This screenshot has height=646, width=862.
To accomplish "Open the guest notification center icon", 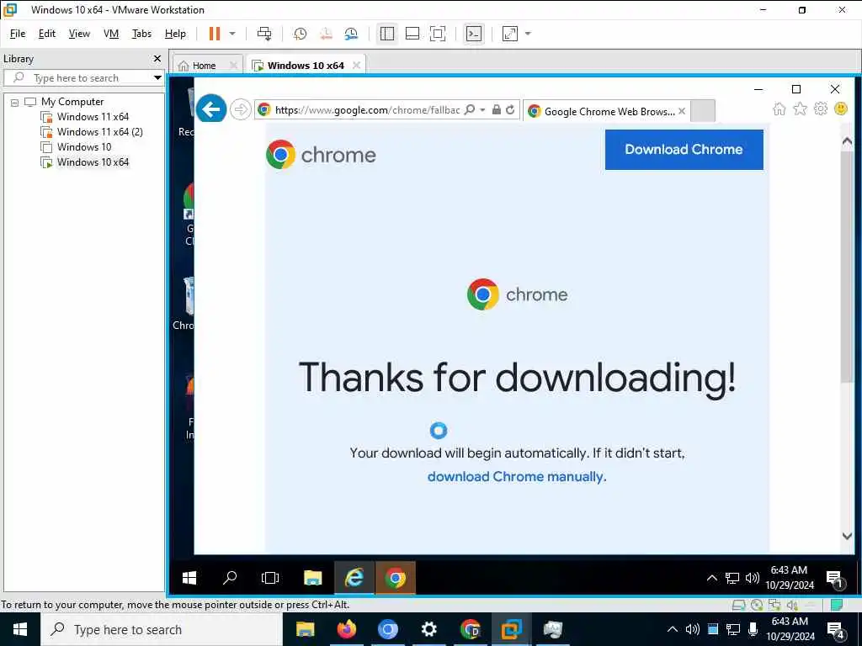I will [835, 579].
